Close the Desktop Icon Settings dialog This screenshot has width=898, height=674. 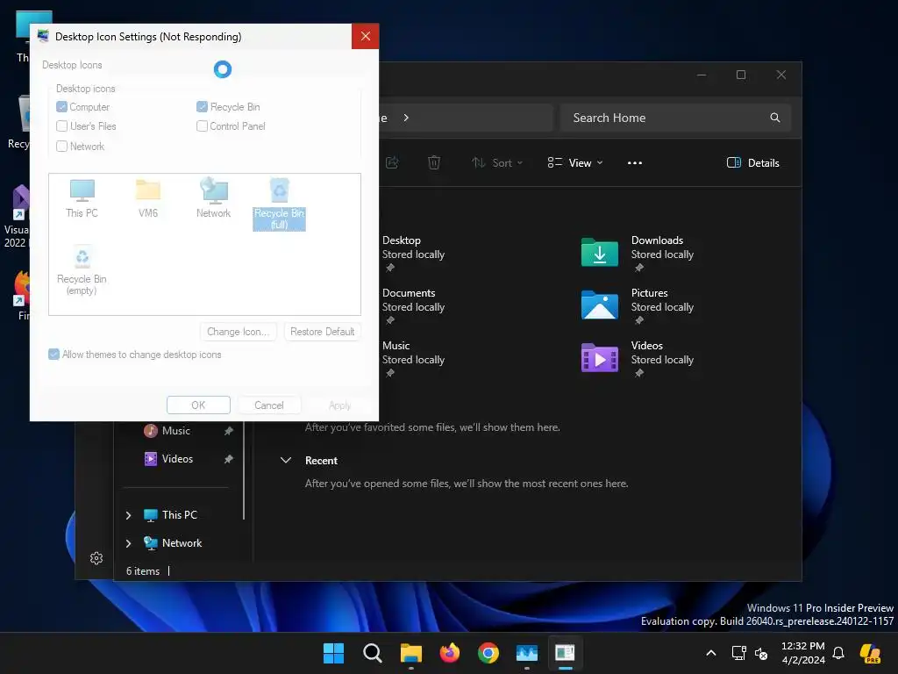[366, 37]
